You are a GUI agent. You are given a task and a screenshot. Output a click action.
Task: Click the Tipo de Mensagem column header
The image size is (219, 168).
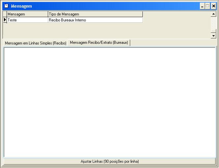point(95,14)
